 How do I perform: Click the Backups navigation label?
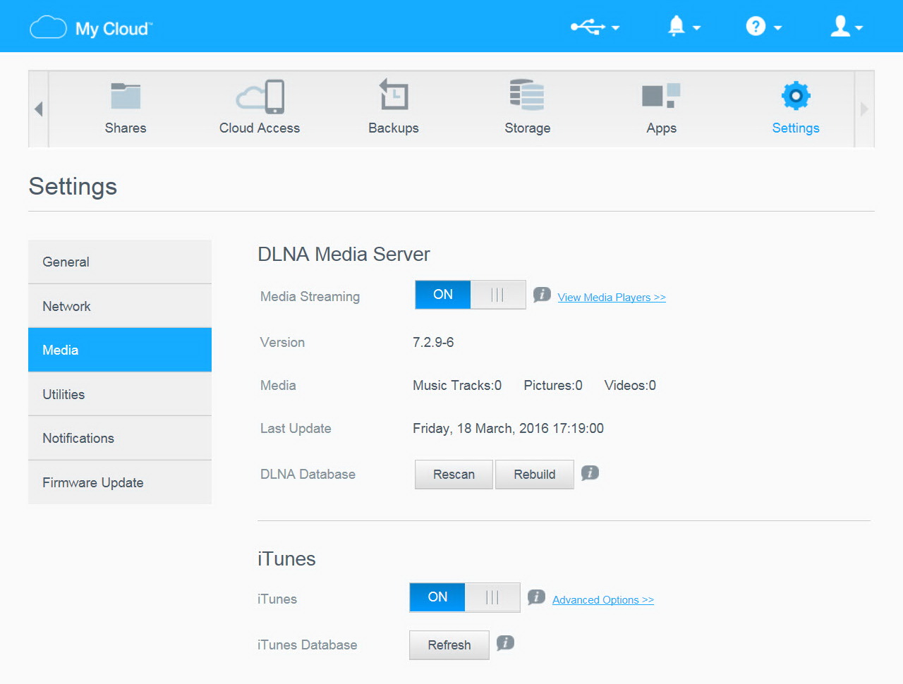point(394,128)
